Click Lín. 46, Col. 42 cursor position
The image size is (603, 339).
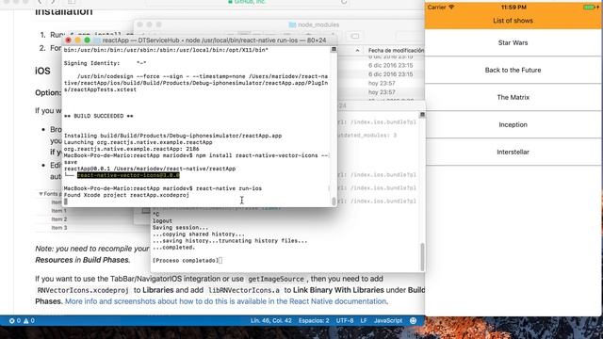(x=270, y=320)
